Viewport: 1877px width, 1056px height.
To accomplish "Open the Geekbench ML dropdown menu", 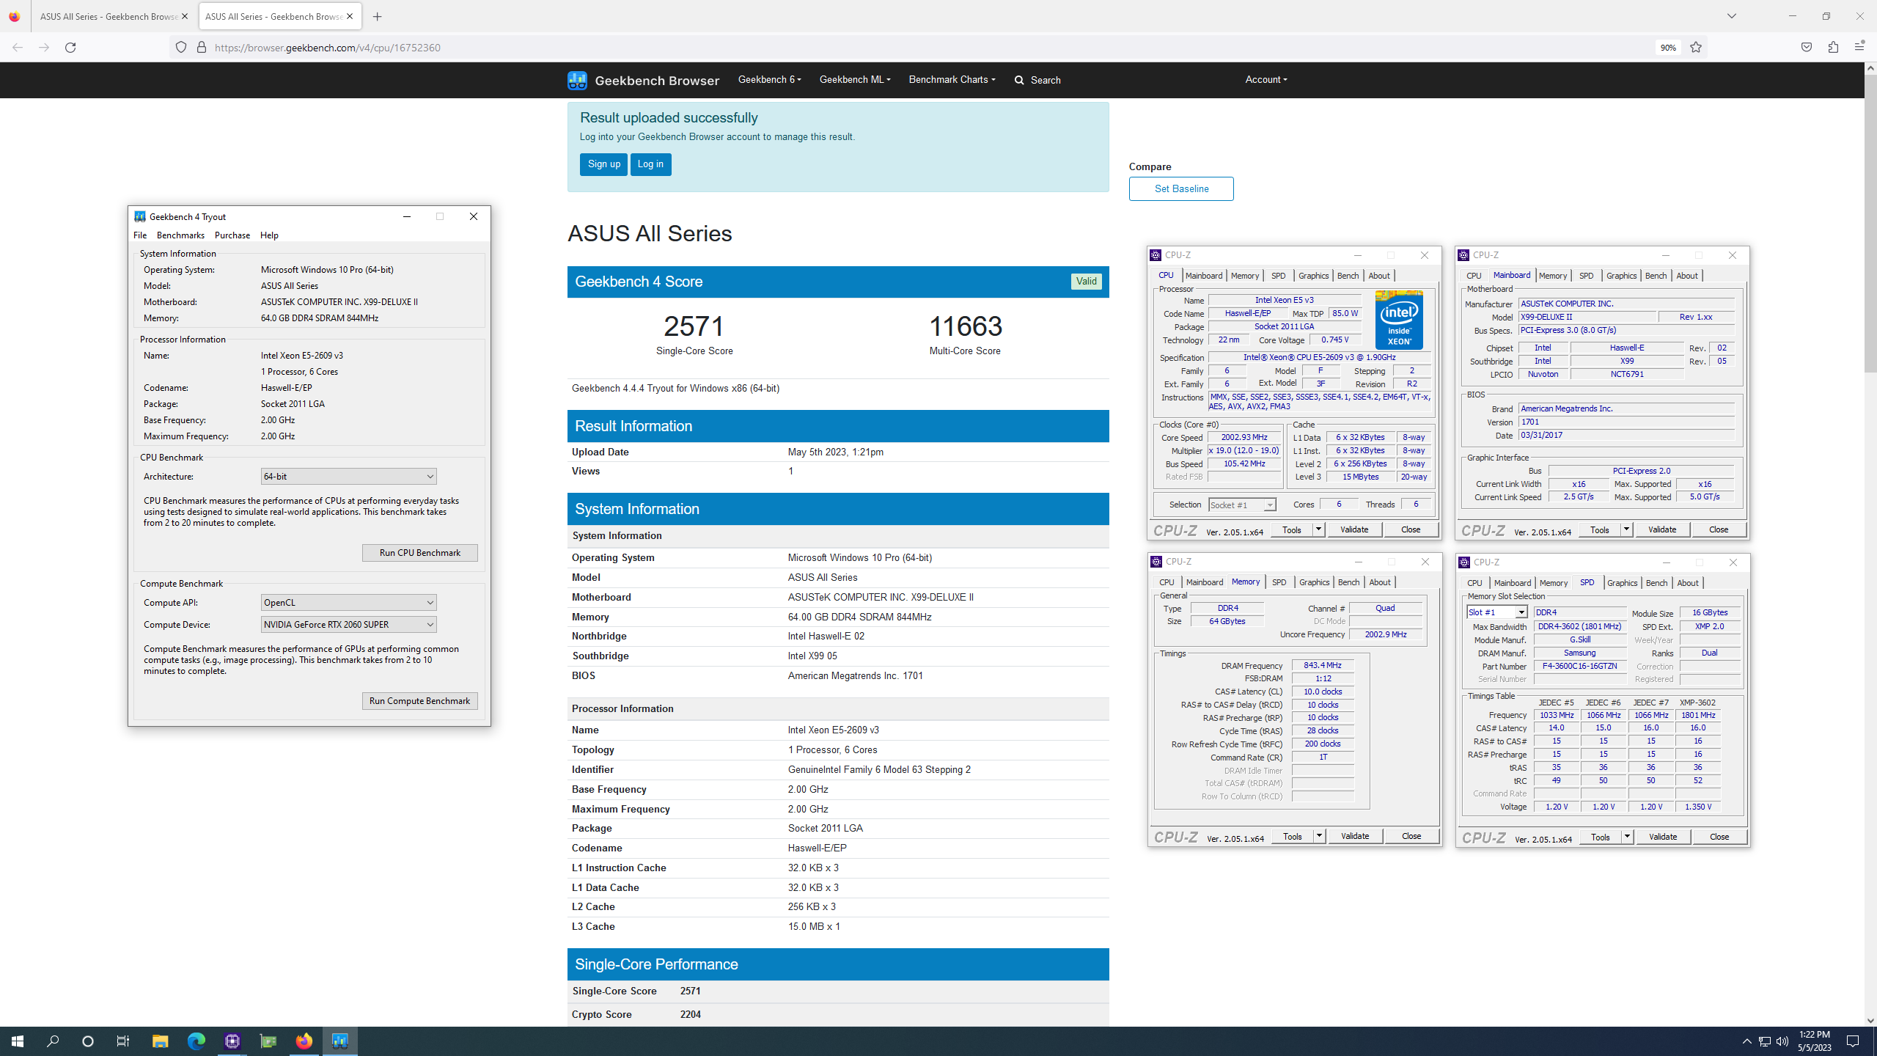I will coord(855,79).
